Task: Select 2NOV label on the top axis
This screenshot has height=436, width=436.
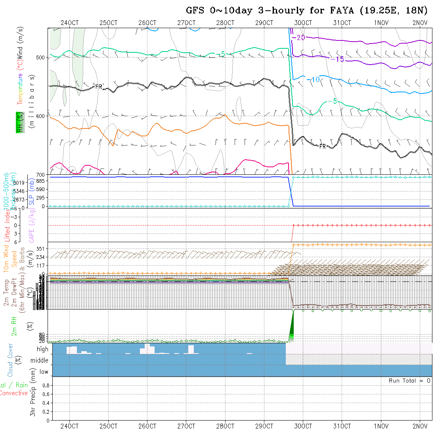Action: [420, 23]
